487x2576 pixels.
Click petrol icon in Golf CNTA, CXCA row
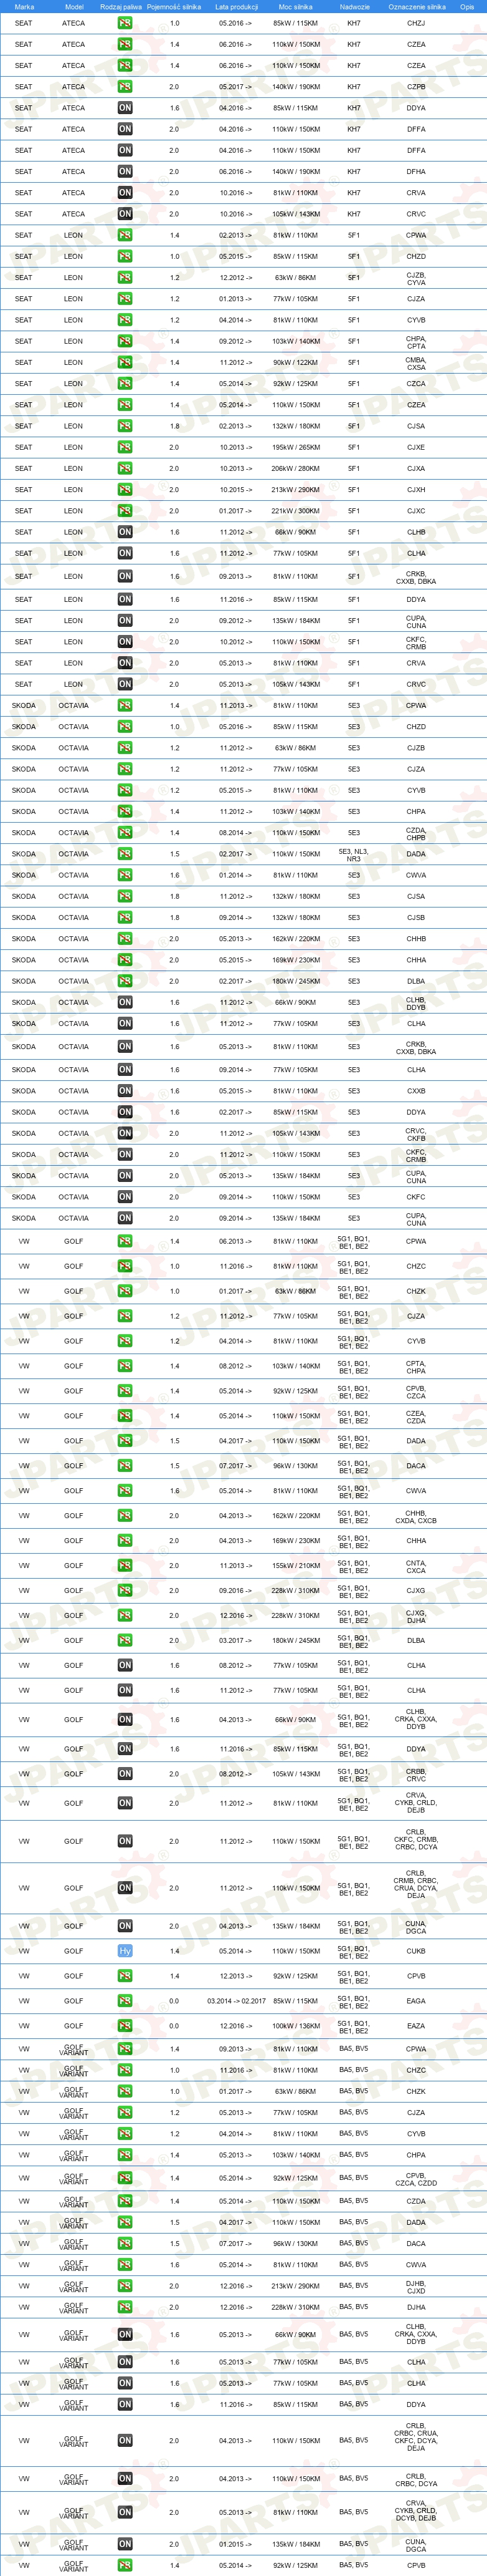click(125, 1566)
